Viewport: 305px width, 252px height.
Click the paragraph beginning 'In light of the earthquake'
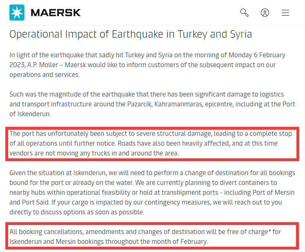click(x=147, y=65)
